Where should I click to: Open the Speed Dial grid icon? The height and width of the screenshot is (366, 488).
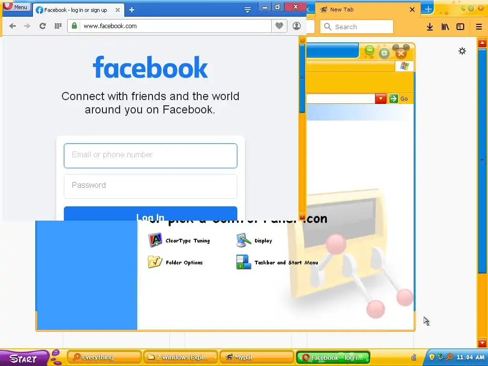pos(58,26)
